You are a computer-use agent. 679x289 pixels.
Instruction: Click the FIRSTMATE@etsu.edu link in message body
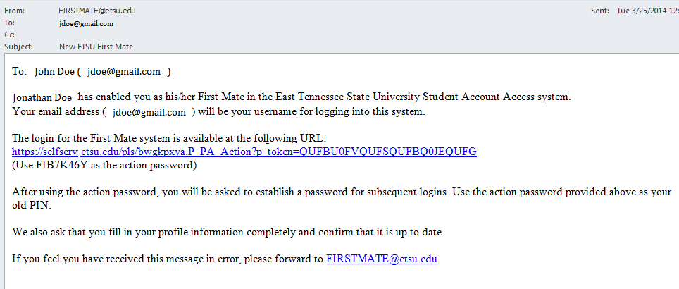(381, 259)
